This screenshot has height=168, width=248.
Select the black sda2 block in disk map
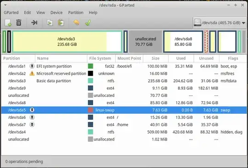[9, 42]
